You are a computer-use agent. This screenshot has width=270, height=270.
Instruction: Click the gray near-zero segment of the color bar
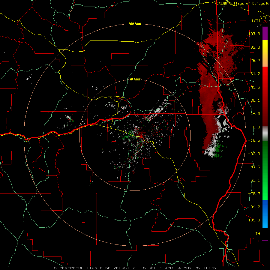(265, 133)
